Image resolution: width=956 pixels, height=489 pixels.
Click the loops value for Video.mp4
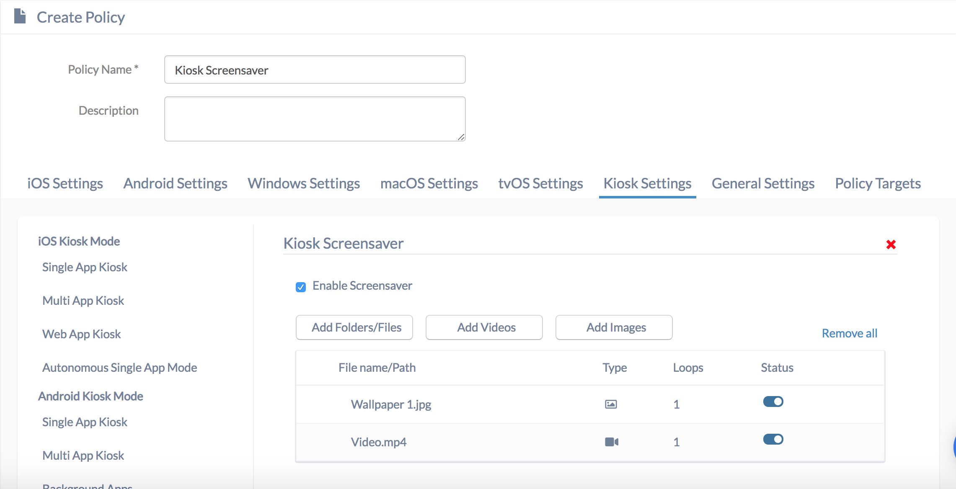click(676, 442)
